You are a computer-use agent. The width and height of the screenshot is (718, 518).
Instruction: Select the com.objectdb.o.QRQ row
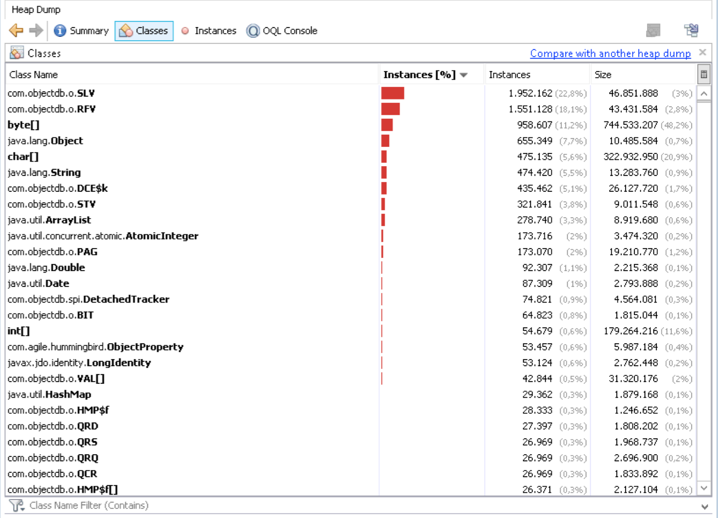tap(351, 458)
